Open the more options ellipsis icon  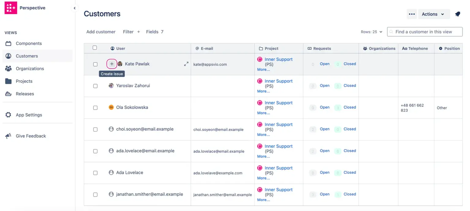pos(412,14)
